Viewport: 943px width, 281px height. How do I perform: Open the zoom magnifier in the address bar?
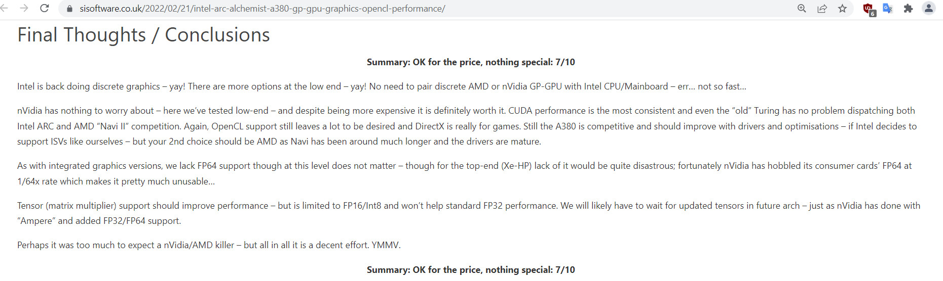point(802,9)
